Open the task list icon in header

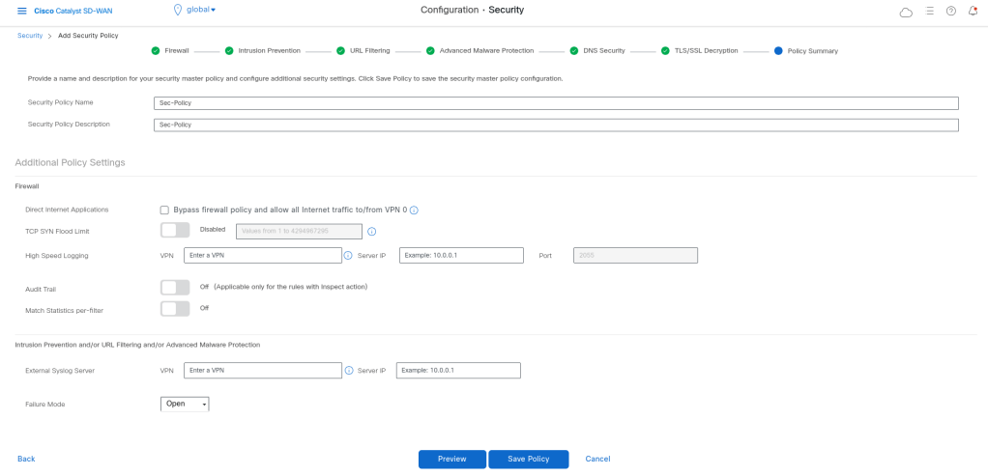pos(929,11)
